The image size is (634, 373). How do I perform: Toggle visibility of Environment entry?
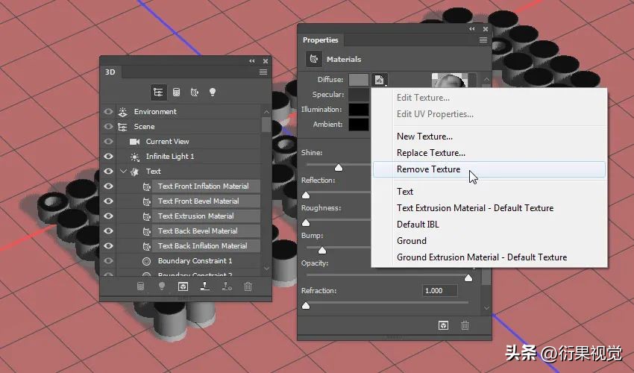click(108, 112)
